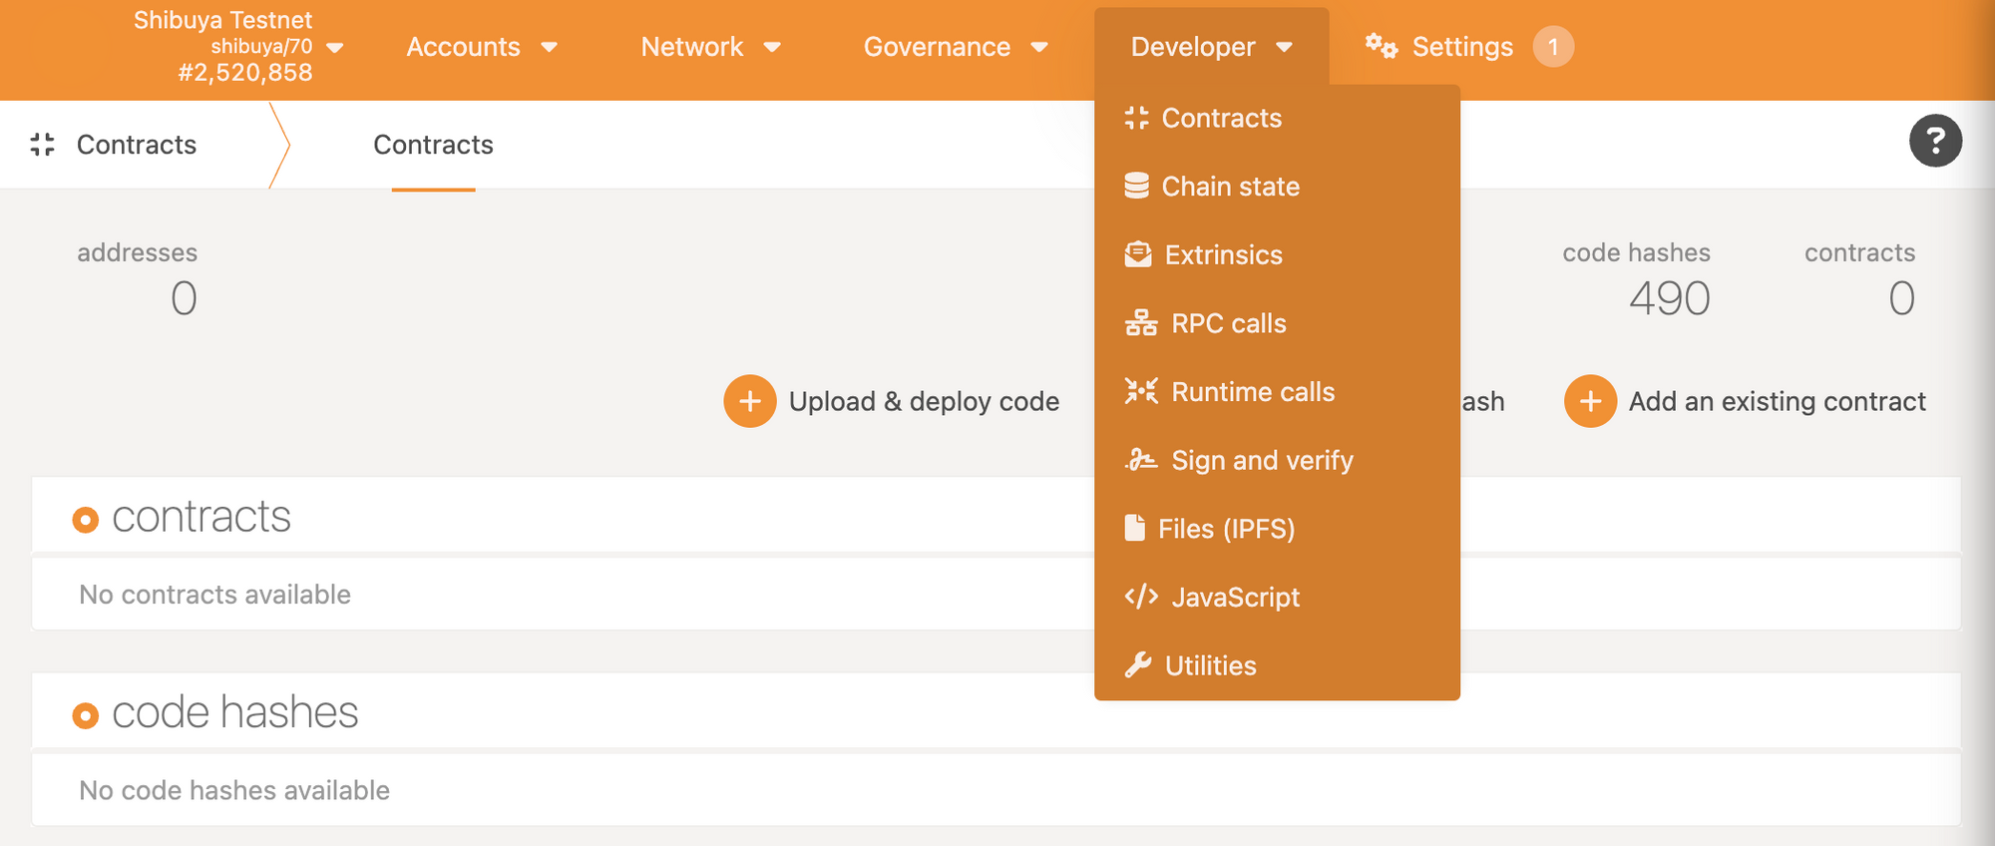Click the Files (IPFS) document icon
The height and width of the screenshot is (846, 1995).
tap(1134, 528)
